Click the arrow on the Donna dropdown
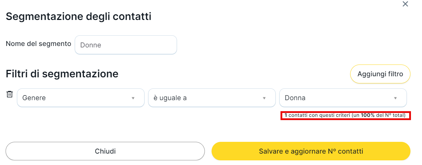 pyautogui.click(x=395, y=98)
